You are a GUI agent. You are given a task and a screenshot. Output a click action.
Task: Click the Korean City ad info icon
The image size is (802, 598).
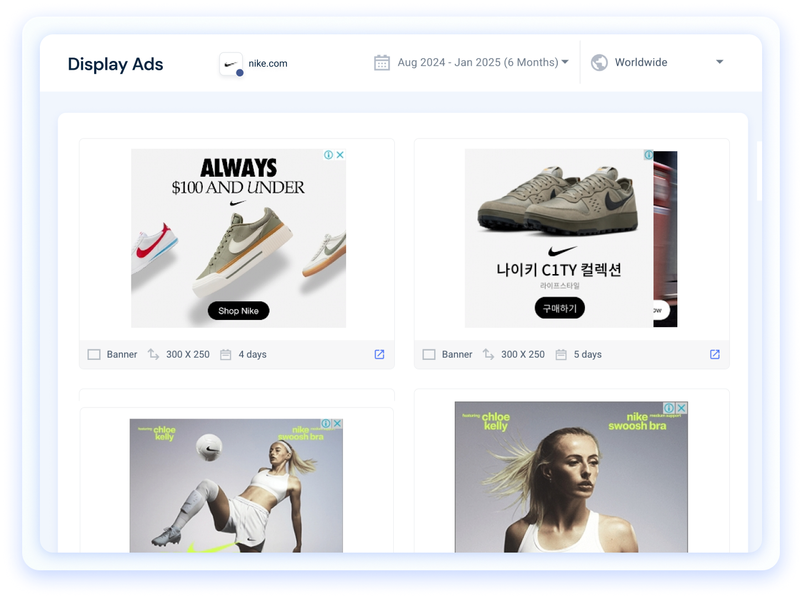click(x=649, y=155)
